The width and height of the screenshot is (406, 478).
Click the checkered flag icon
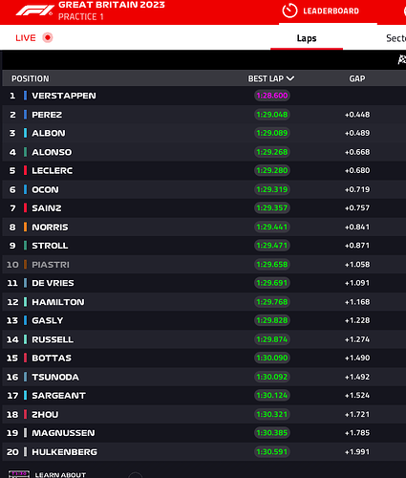tap(402, 59)
